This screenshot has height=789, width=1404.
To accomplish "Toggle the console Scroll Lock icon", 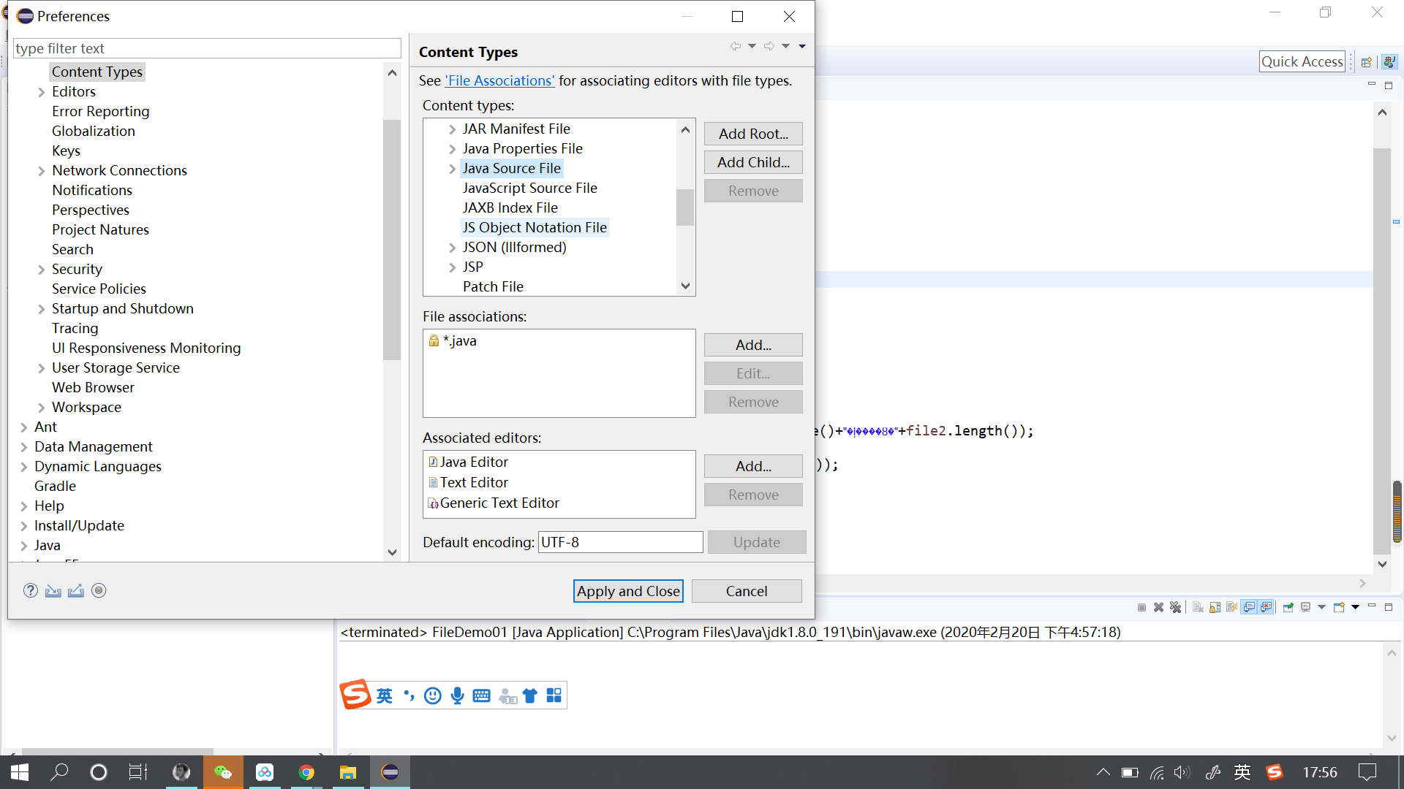I will coord(1215,607).
